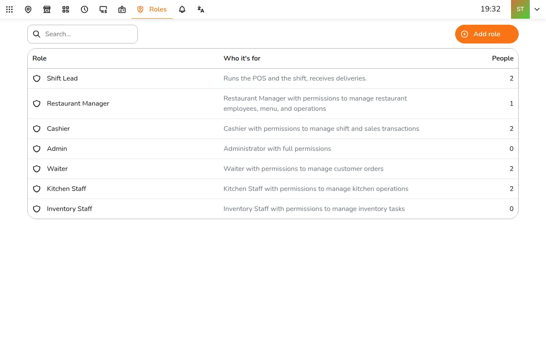
Task: Select the Roles tab
Action: point(152,9)
